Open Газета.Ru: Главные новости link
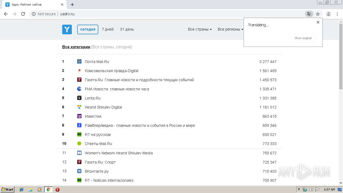 (139, 80)
